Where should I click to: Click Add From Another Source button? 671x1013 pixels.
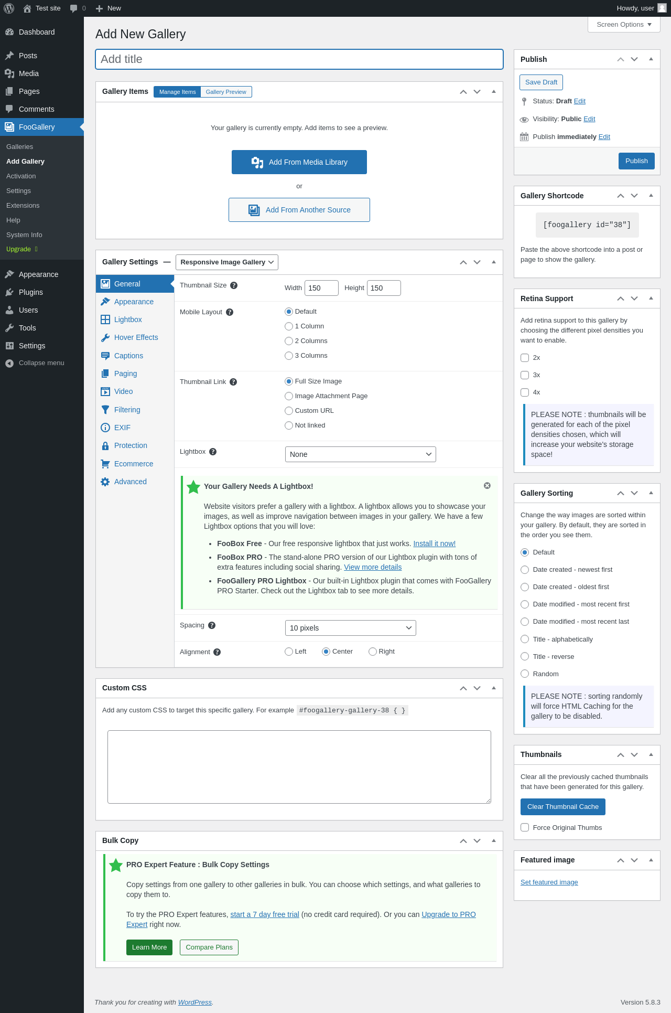(299, 210)
